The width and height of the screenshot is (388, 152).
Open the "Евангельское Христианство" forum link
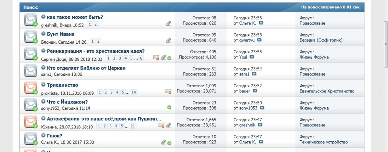(x=327, y=91)
